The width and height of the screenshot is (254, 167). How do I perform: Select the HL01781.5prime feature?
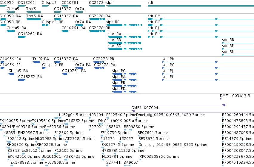click(103, 160)
